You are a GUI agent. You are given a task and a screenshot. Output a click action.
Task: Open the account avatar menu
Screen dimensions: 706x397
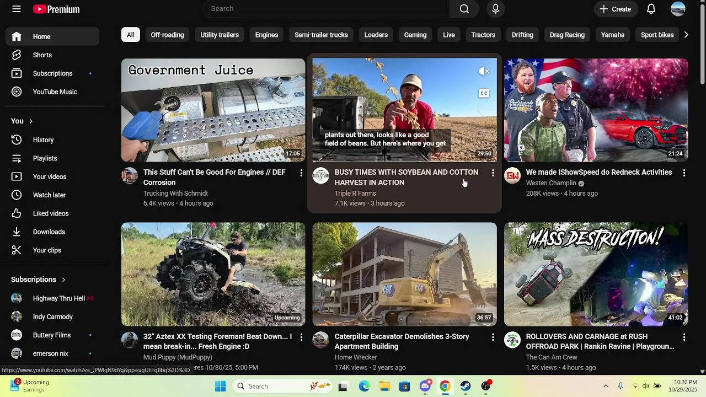[678, 9]
